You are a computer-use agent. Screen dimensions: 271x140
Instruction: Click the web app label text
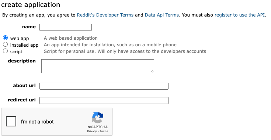point(20,39)
